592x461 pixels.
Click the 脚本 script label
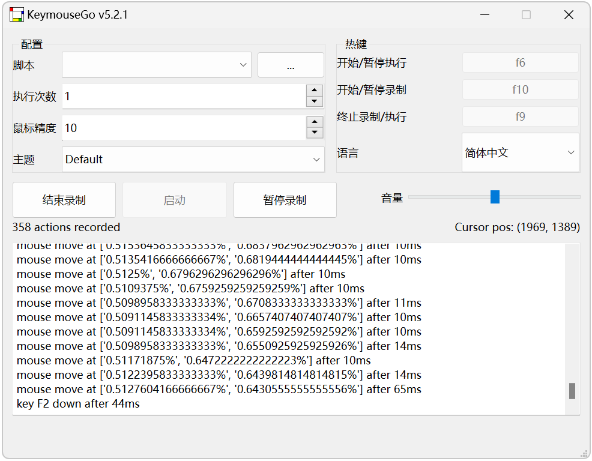(x=24, y=65)
